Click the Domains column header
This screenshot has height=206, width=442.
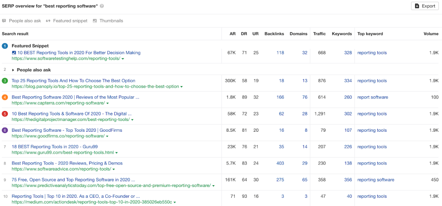point(299,34)
